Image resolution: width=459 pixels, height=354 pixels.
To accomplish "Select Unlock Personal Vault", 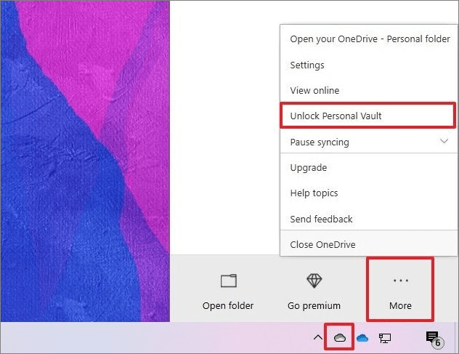I will (368, 116).
